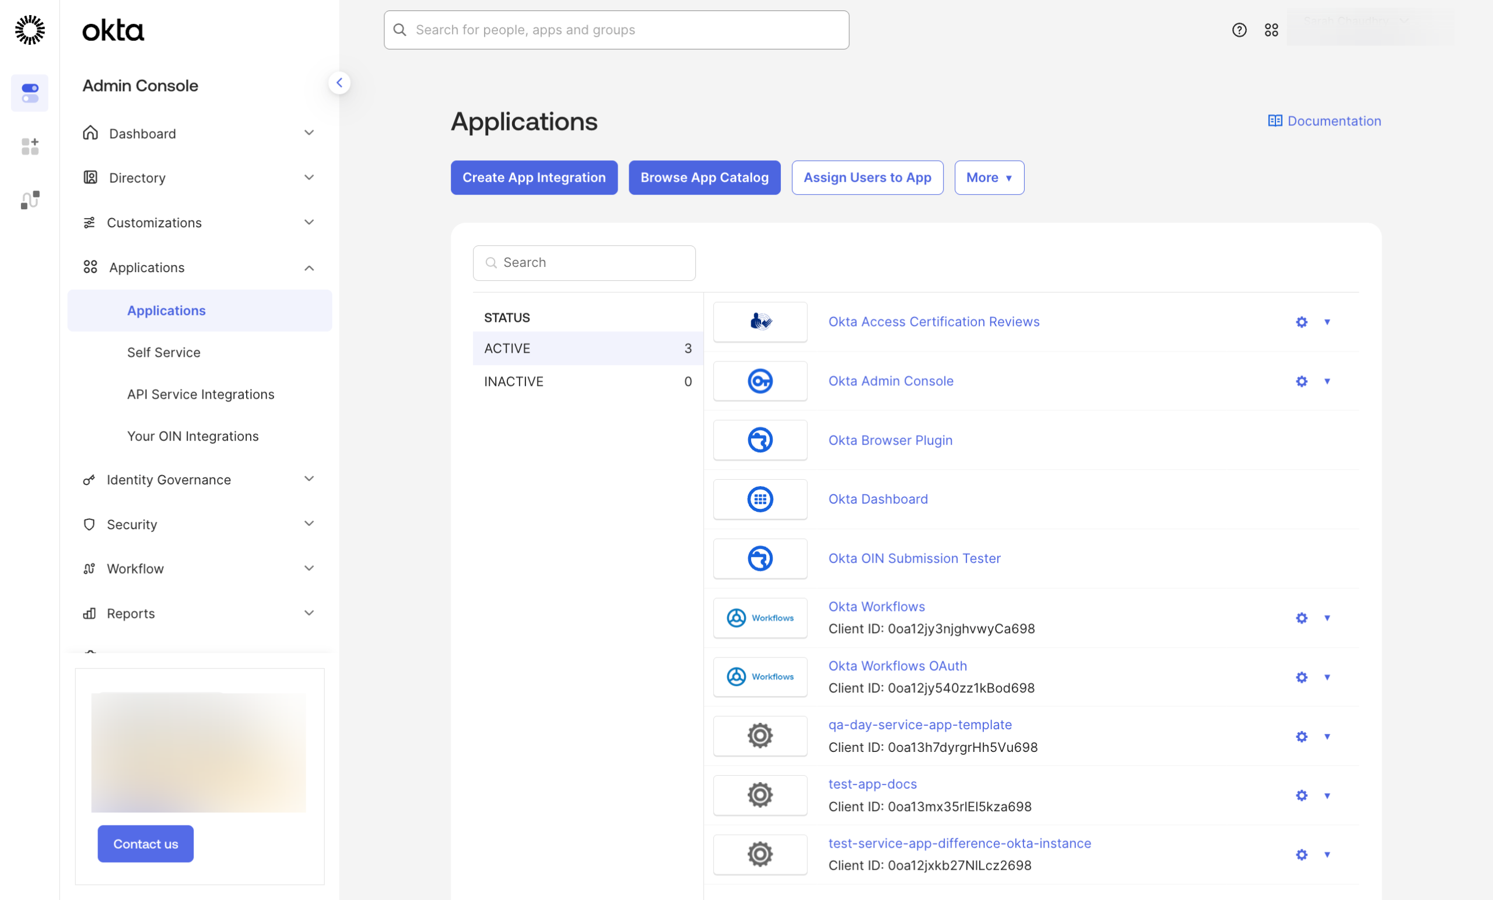Expand the Customizations menu section
Image resolution: width=1493 pixels, height=900 pixels.
coord(200,222)
